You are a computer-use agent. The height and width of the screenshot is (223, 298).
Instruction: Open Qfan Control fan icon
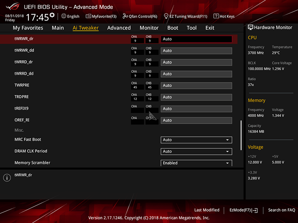coord(125,16)
